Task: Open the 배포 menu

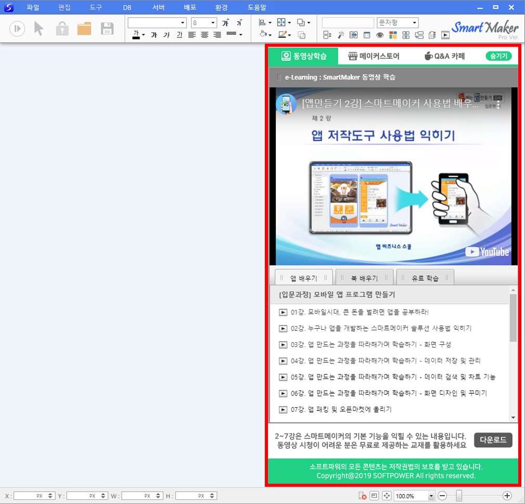Action: (190, 7)
